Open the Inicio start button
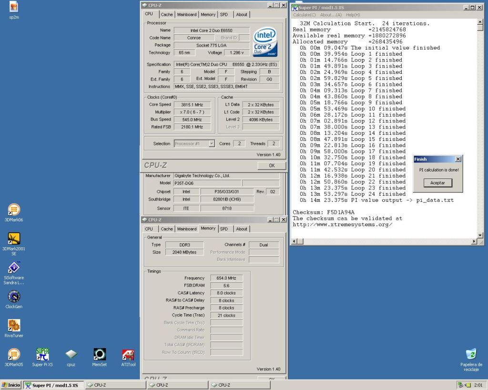Viewport: 488px width, 390px height. (11, 385)
